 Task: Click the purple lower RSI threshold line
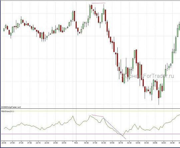(x=90, y=134)
